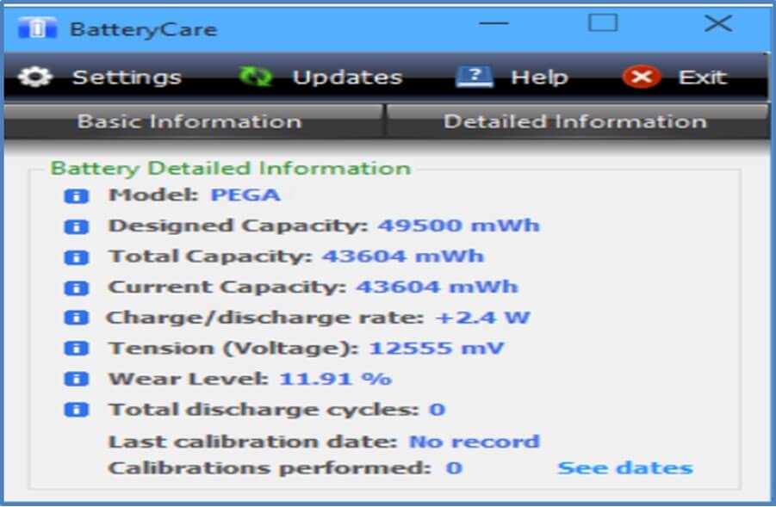Open the Updates menu label
The image size is (776, 507).
(x=347, y=77)
